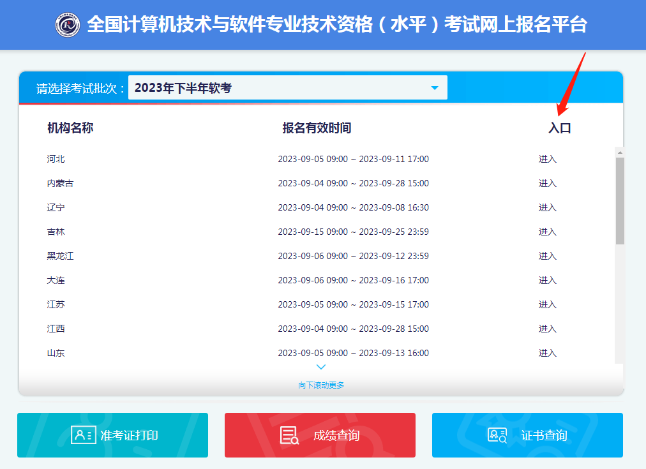
Task: Click 进入 for 河北 province
Action: click(x=548, y=159)
